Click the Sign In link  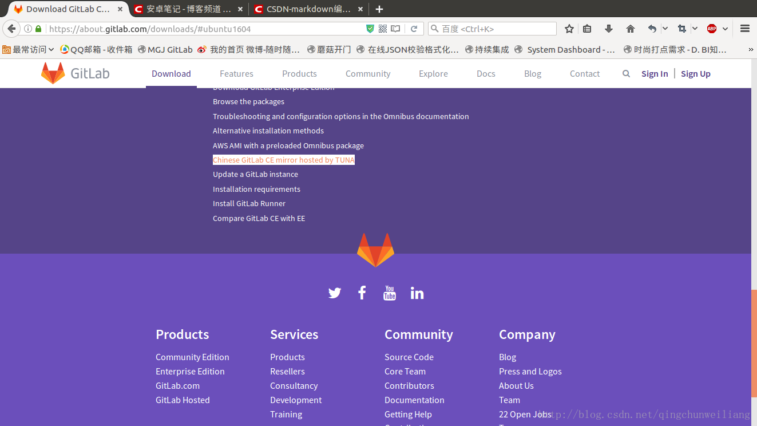tap(655, 73)
